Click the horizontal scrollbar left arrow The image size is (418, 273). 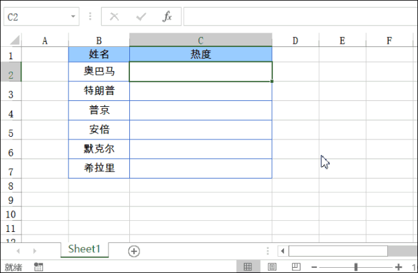[283, 251]
